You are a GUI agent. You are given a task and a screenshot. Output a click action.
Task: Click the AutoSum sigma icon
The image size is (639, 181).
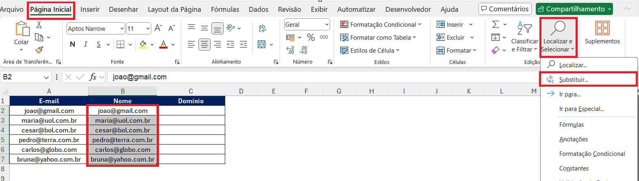click(496, 25)
